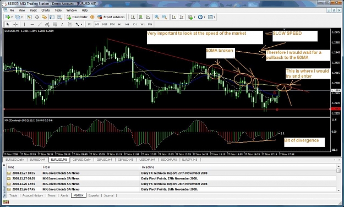
Task: Switch chart to line chart
Action: point(148,17)
